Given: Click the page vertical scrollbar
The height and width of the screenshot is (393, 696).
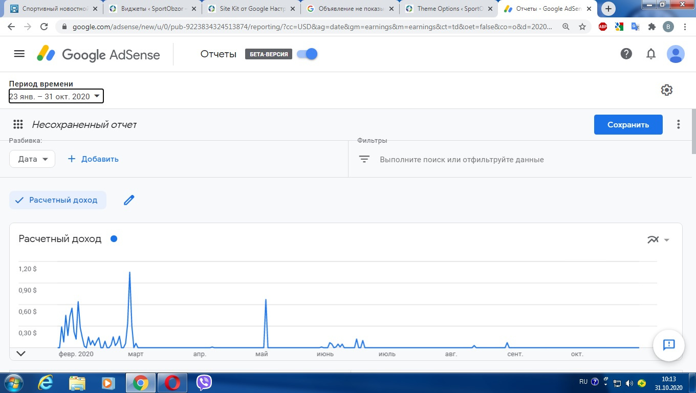Looking at the screenshot, I should coord(693,130).
